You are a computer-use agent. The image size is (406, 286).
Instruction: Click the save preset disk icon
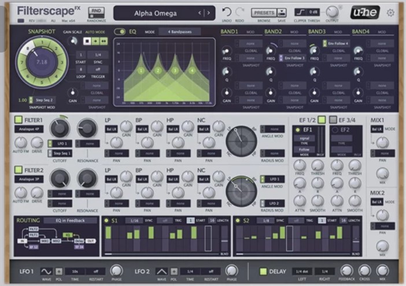click(282, 13)
